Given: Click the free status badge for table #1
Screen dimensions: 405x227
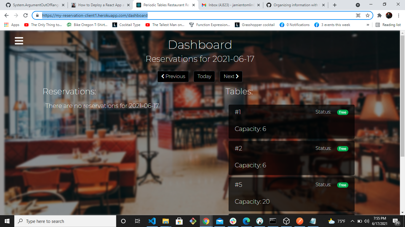Looking at the screenshot, I should [x=342, y=112].
